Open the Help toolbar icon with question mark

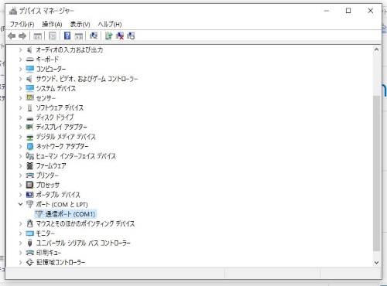pos(67,36)
